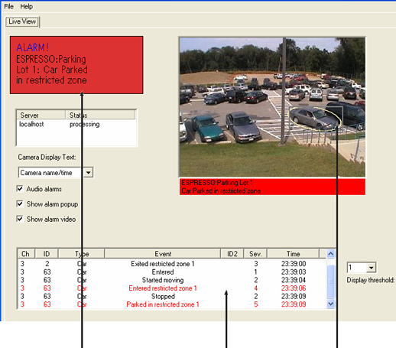Screen dimensions: 396x348
Task: Select the 'Stopped' event row
Action: [172, 296]
